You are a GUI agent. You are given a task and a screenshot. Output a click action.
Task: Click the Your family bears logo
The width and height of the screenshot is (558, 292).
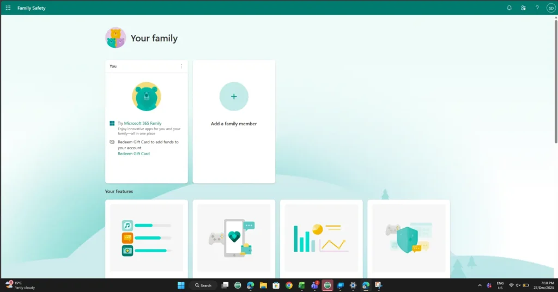pos(116,38)
